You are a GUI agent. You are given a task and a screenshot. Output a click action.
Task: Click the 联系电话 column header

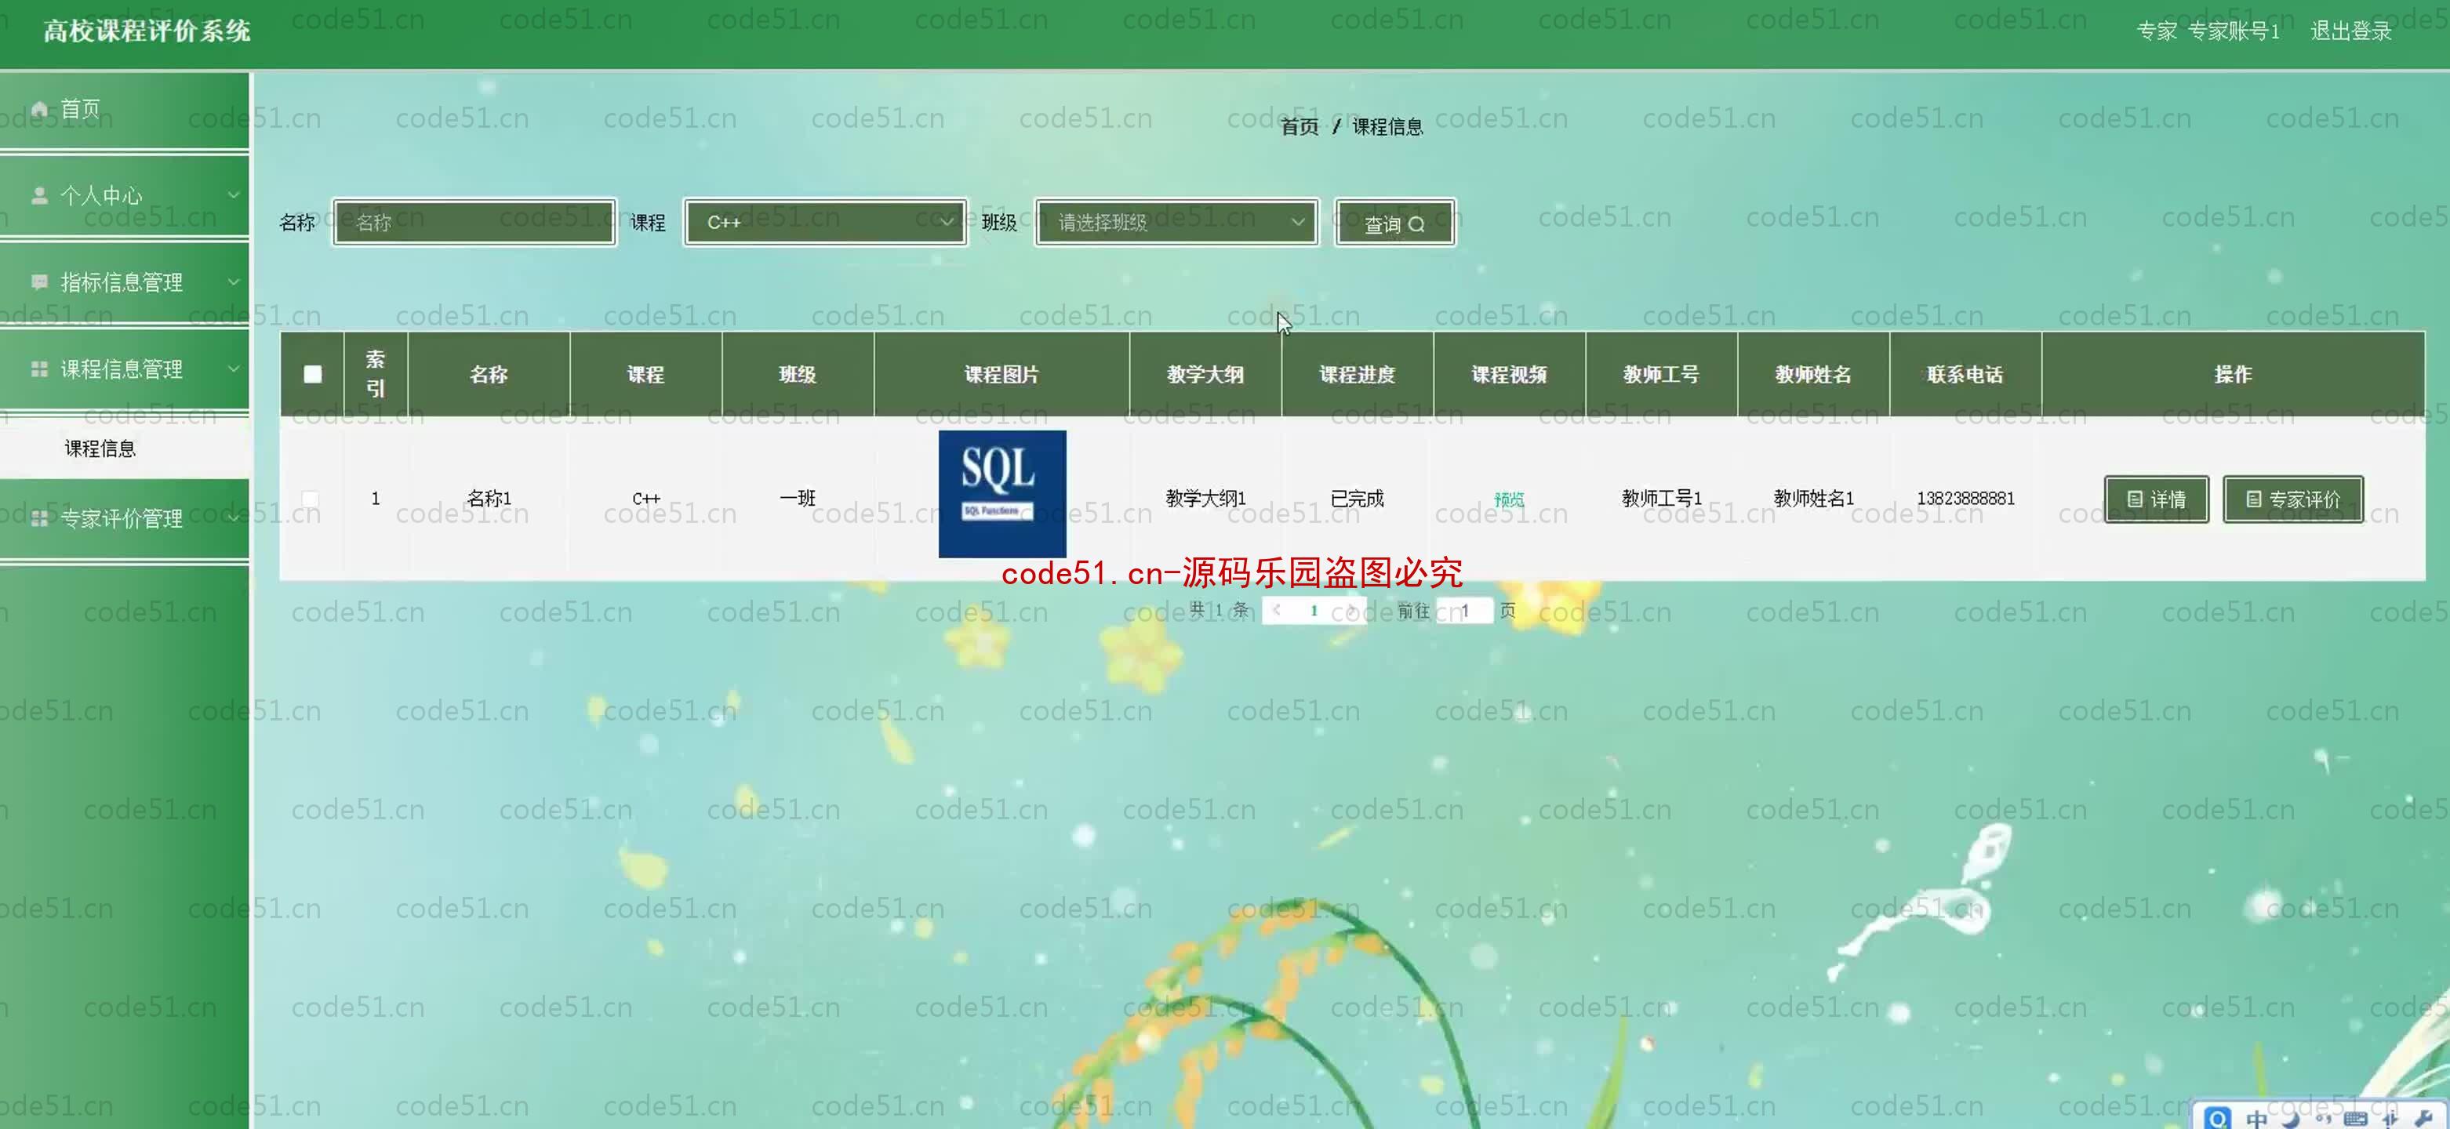[x=1965, y=375]
